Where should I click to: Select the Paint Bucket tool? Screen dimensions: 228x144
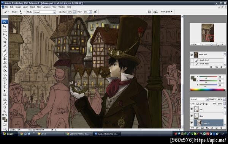[x=5, y=70]
